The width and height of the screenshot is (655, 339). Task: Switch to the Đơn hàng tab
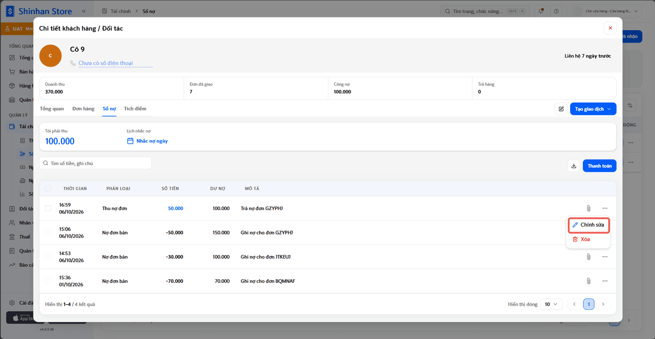(83, 109)
